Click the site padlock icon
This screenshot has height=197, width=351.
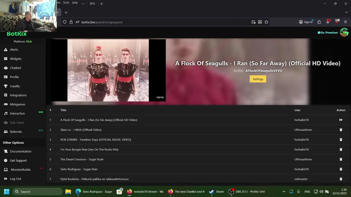coord(71,22)
